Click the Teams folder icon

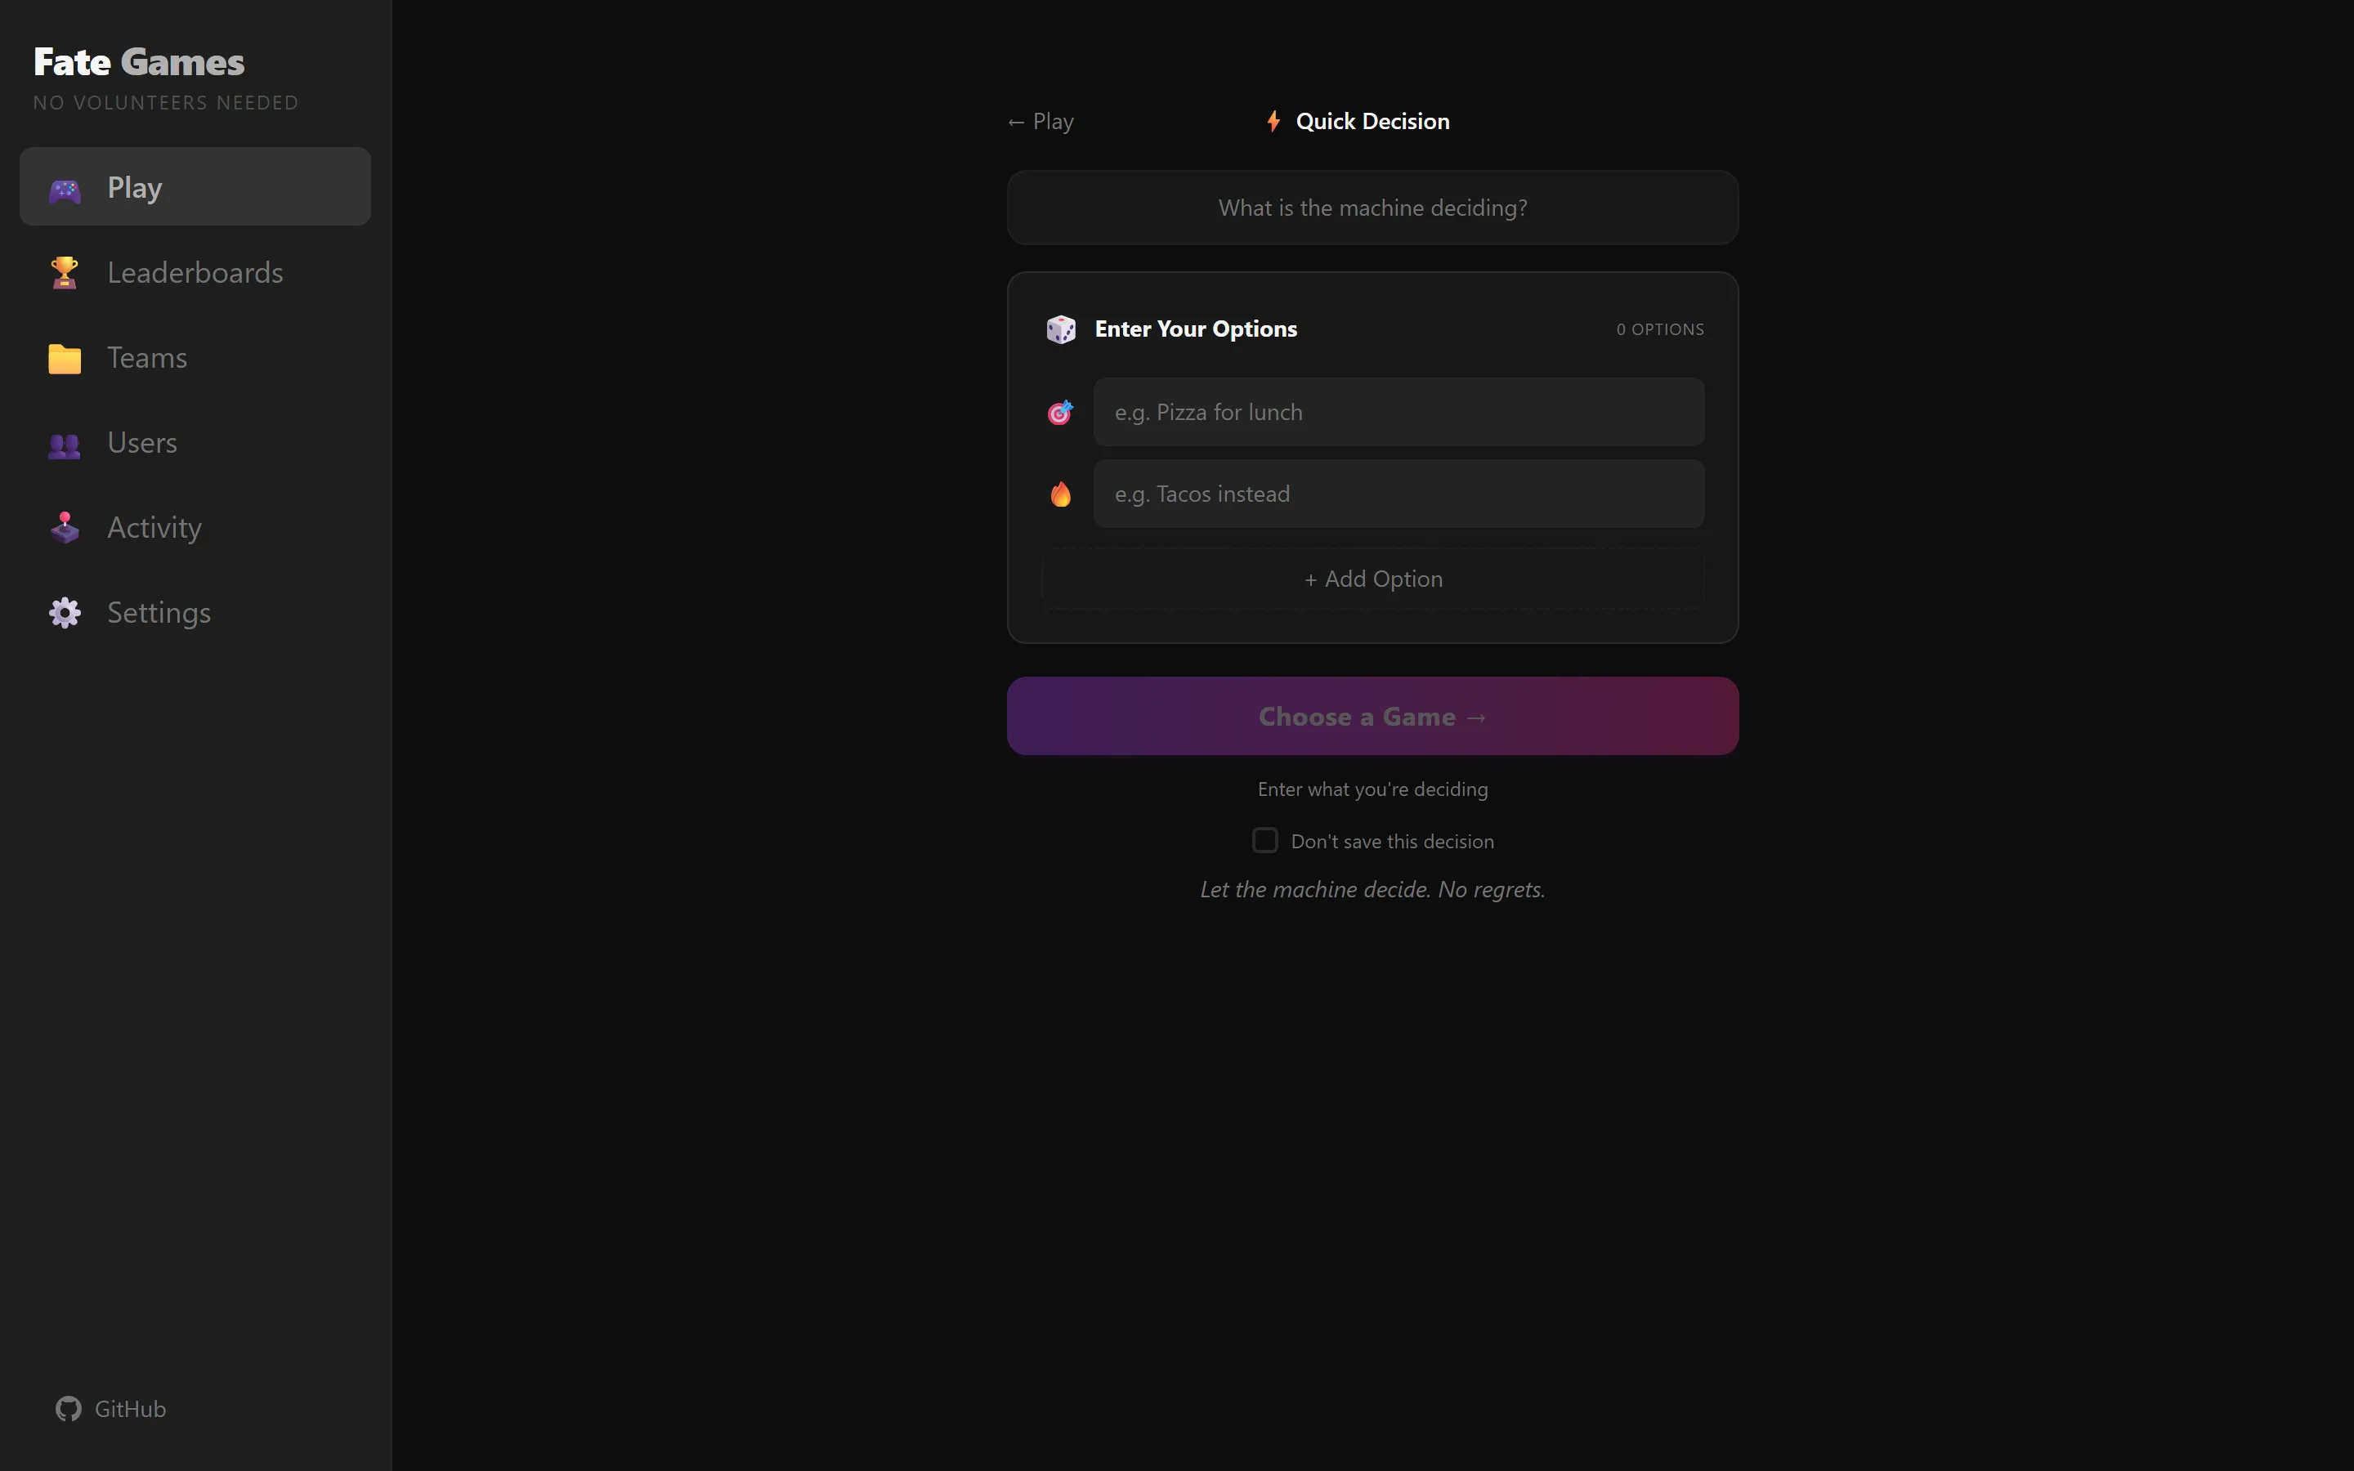65,358
